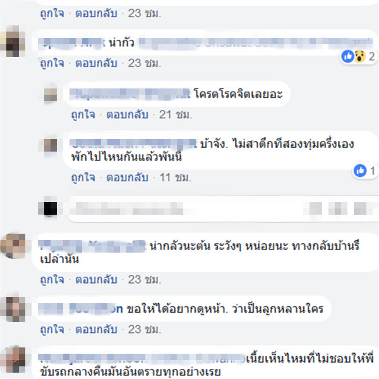Image resolution: width=379 pixels, height=379 pixels.
Task: Click ตอบกลับ on the topmost comment row
Action: tap(96, 13)
